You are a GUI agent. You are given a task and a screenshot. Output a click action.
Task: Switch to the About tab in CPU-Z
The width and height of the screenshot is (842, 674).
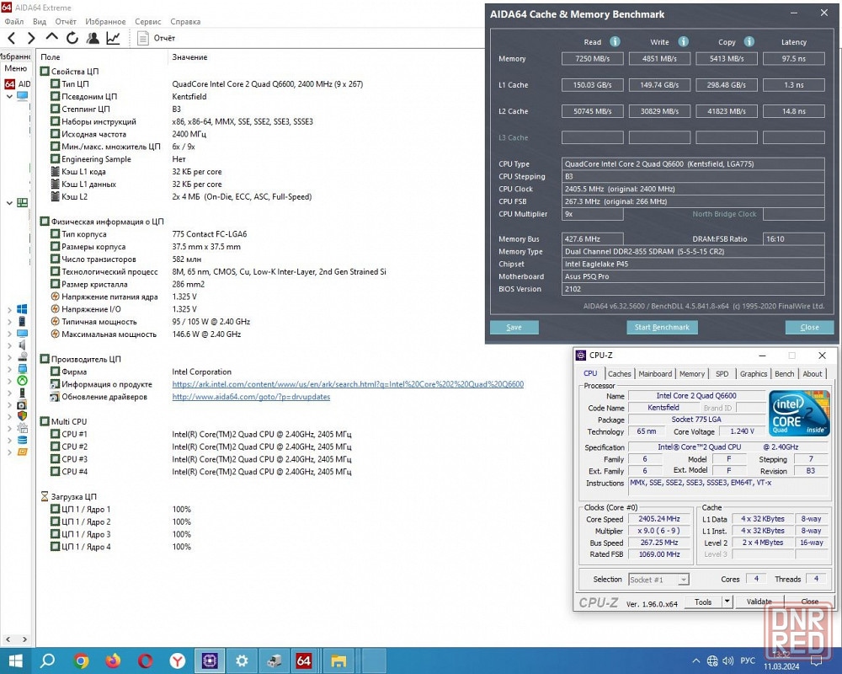click(x=812, y=373)
